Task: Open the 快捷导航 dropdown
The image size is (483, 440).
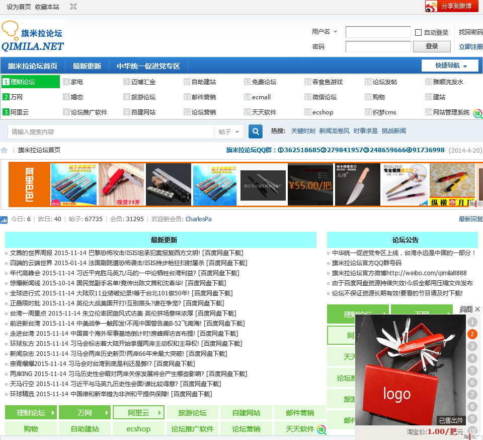Action: coord(450,66)
